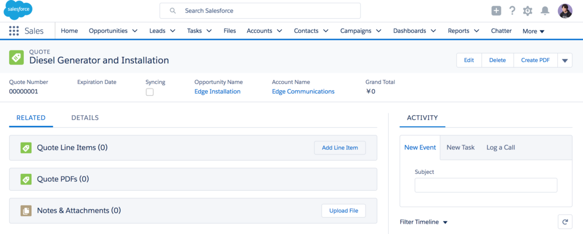Click the global actions plus icon
Viewport: 583px width, 234px height.
[x=496, y=11]
